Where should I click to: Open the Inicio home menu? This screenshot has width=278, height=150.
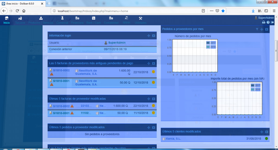coord(7,20)
